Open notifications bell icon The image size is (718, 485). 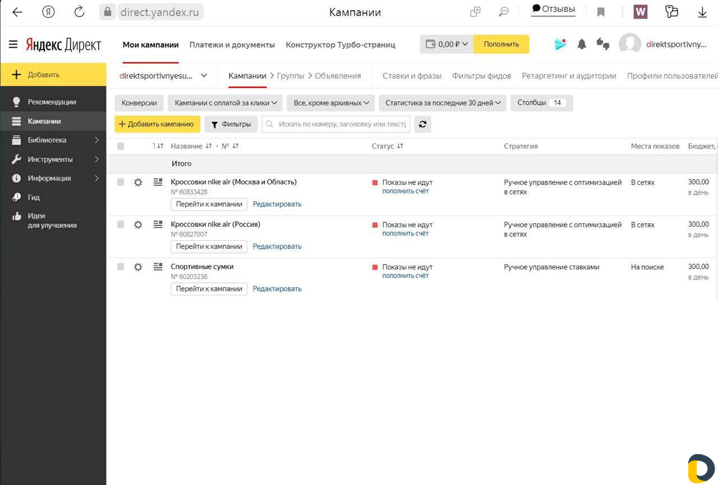point(582,44)
